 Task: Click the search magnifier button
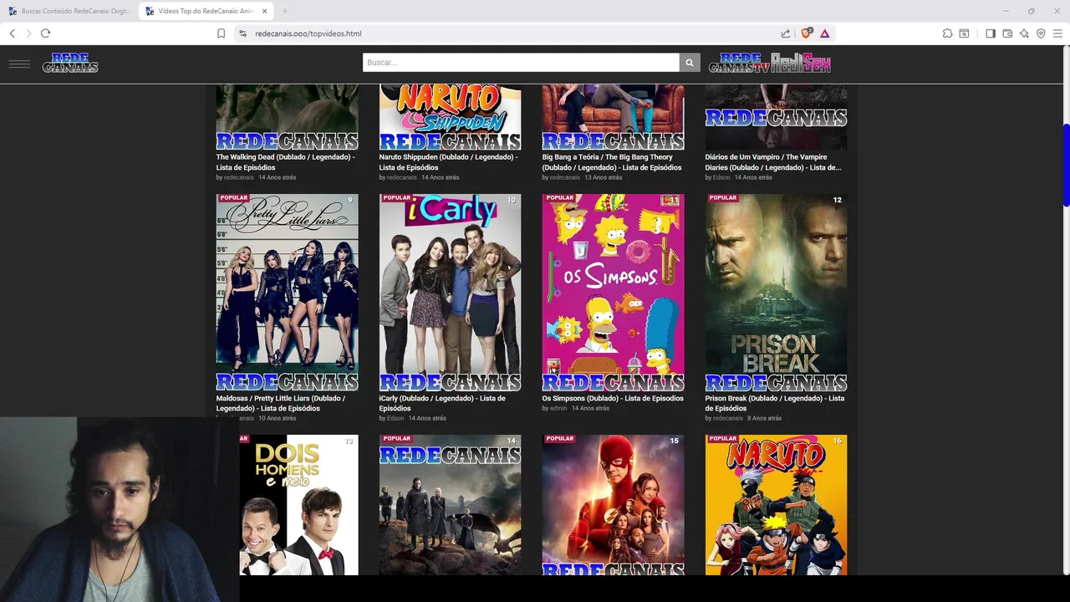click(x=690, y=63)
